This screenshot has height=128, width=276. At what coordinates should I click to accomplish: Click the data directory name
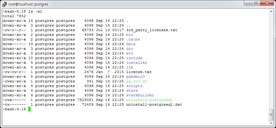click(131, 44)
